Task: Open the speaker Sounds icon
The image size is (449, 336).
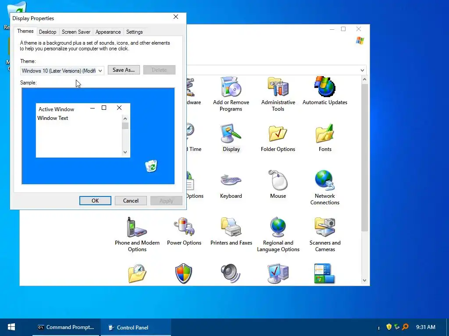Action: pos(231,274)
